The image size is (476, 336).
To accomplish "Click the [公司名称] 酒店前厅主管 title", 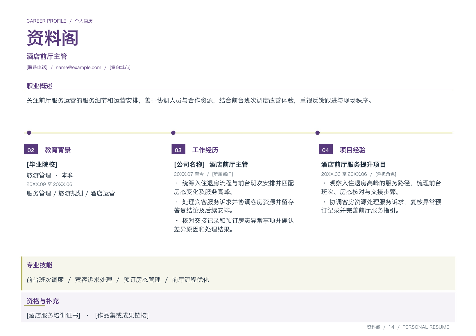I will click(211, 165).
